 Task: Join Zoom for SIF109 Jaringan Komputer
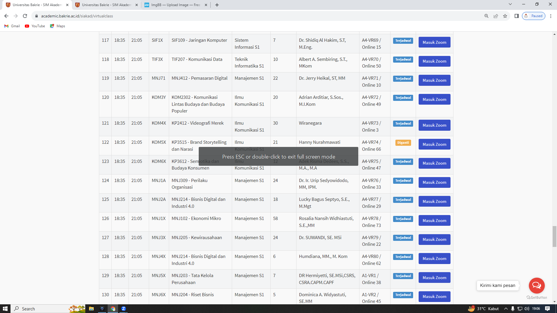[434, 42]
